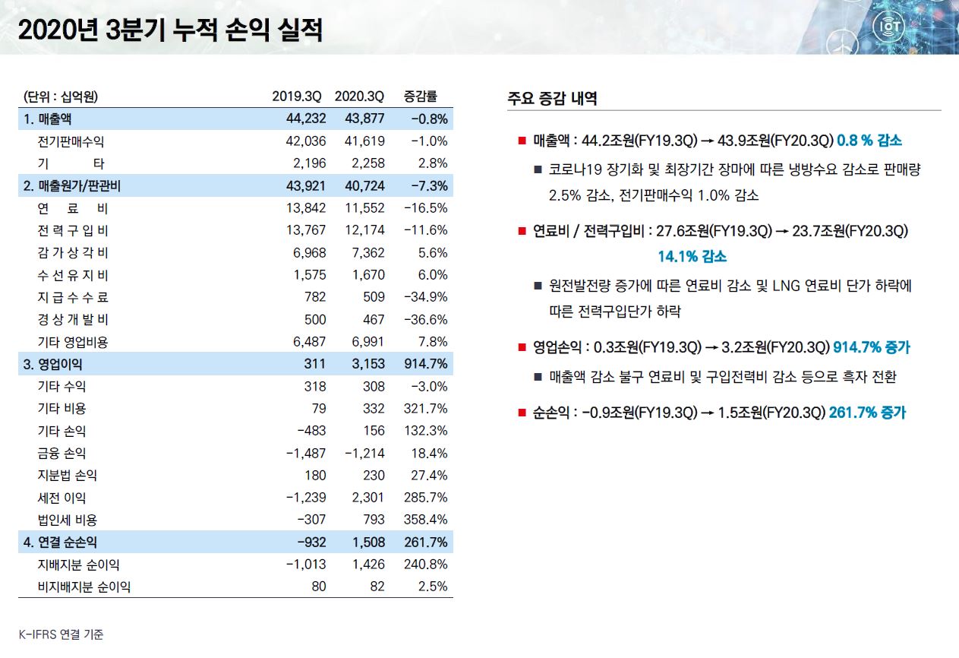Select the 금융 손익 value -1,487

pyautogui.click(x=305, y=454)
